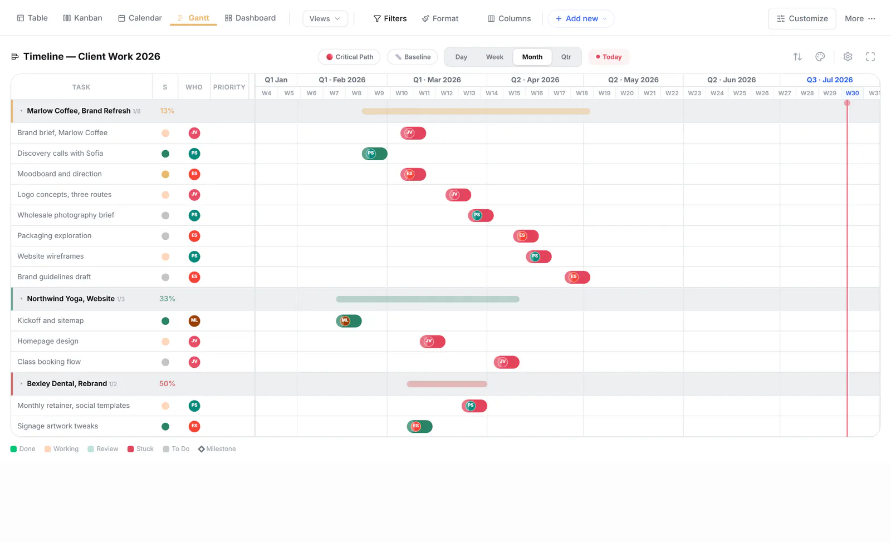Click the Brand guidelines draft Gantt bar

(577, 277)
